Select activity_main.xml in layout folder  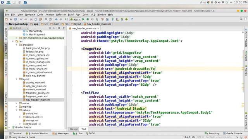click(36, 83)
